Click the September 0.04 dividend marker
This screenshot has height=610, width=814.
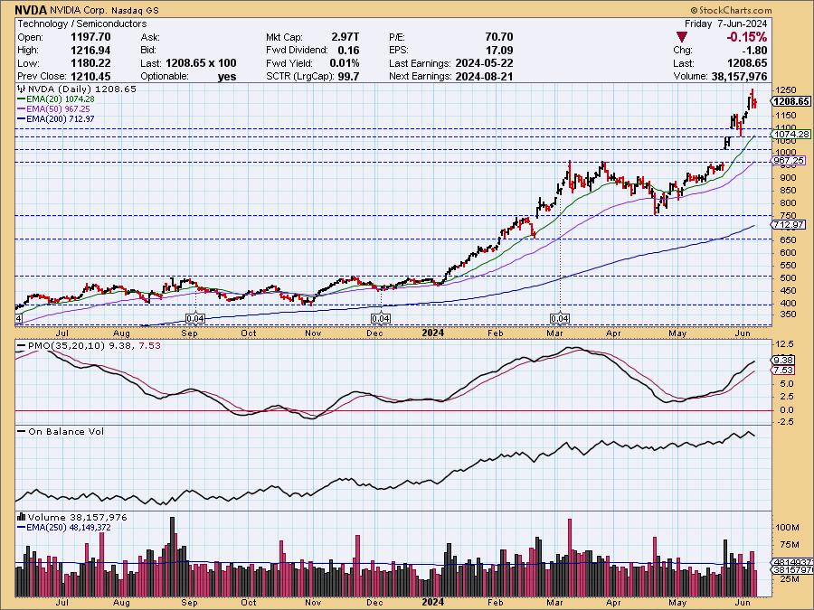pyautogui.click(x=195, y=319)
